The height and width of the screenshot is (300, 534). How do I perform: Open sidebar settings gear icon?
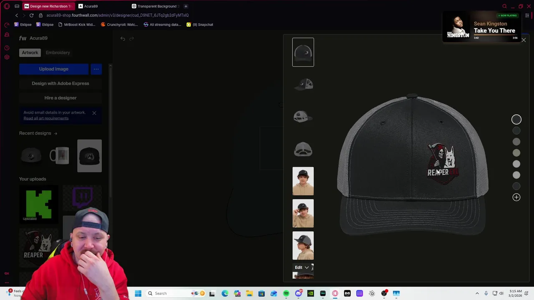click(x=7, y=57)
